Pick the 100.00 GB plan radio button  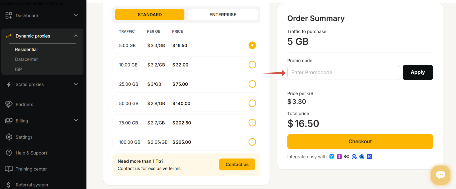[x=252, y=142]
